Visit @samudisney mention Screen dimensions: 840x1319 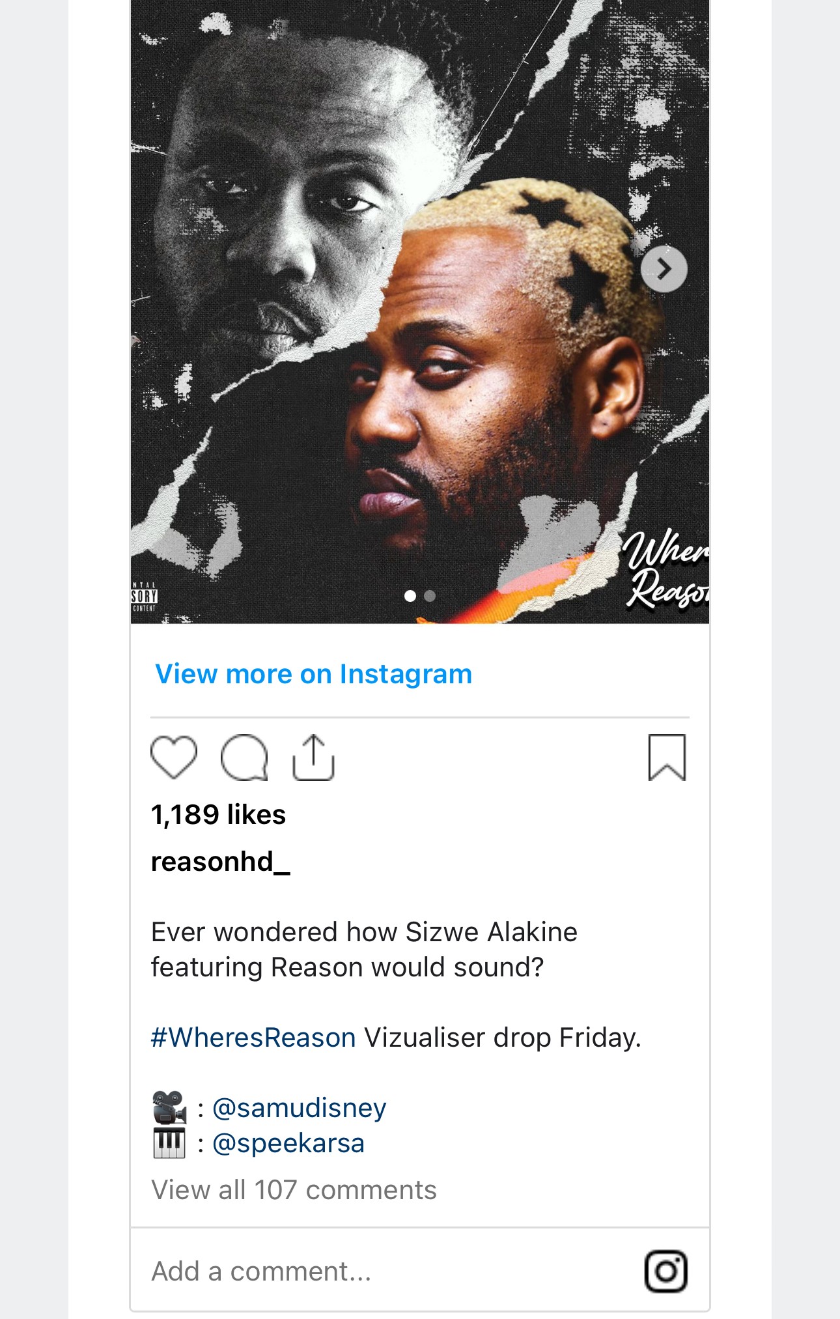point(300,1108)
